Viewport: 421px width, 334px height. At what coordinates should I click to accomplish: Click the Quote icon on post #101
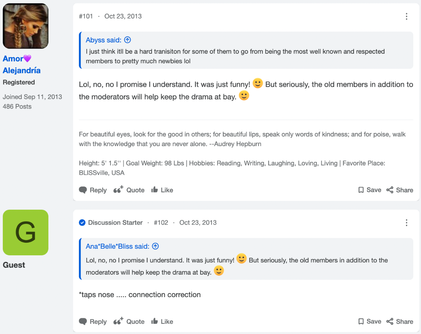[x=119, y=190]
